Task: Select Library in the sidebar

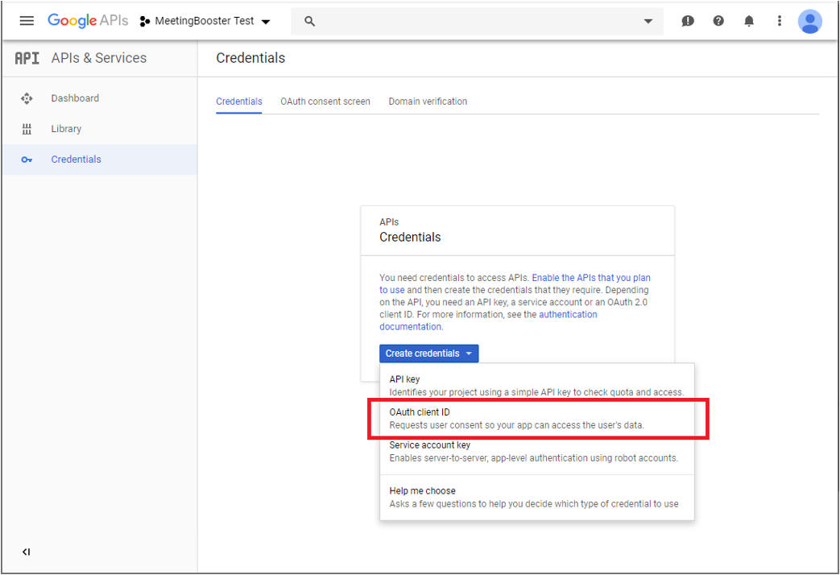Action: (x=66, y=129)
